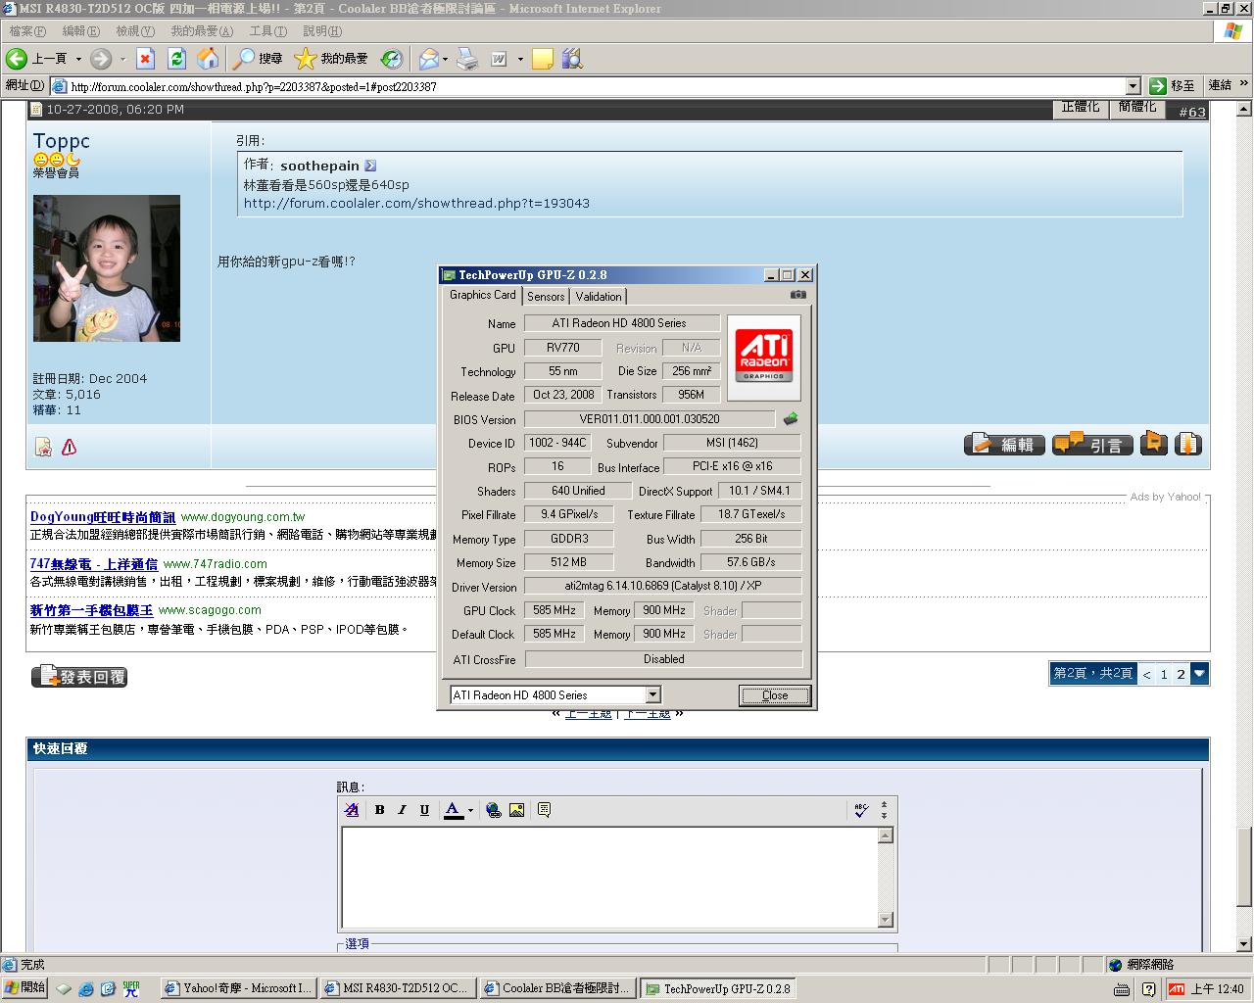Click the IE Stop toolbar icon
Image resolution: width=1254 pixels, height=1003 pixels.
145,59
